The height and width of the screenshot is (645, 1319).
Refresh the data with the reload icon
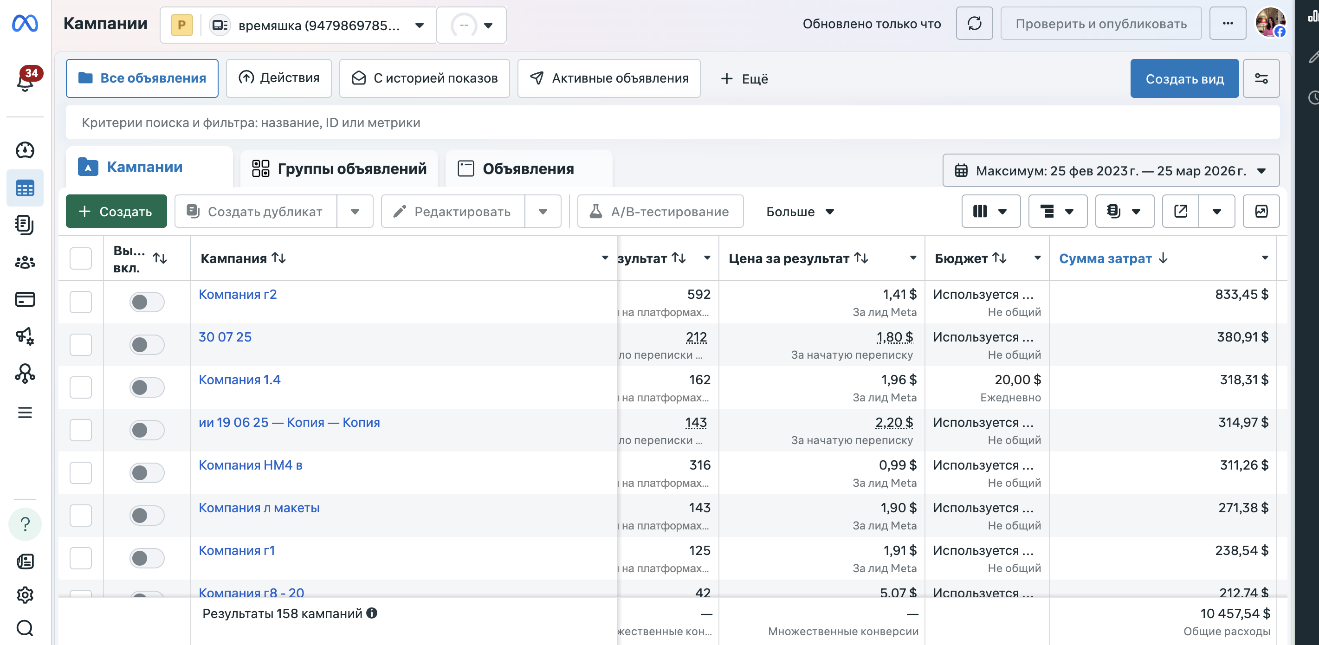(975, 24)
